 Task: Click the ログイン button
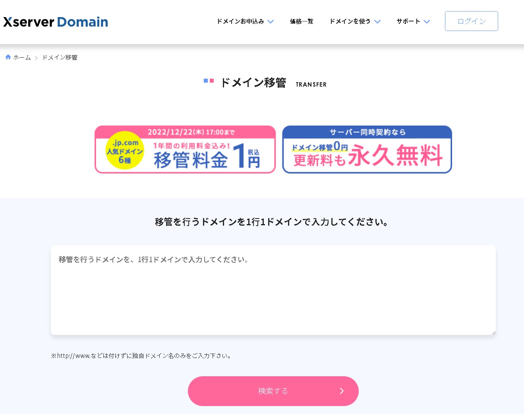click(x=471, y=21)
